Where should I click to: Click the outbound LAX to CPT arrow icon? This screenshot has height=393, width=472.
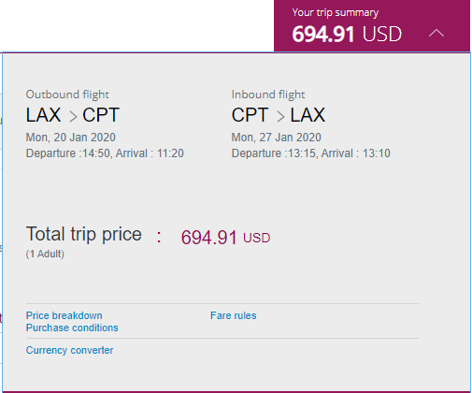point(73,117)
